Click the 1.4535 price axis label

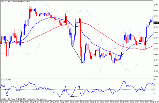(156, 44)
